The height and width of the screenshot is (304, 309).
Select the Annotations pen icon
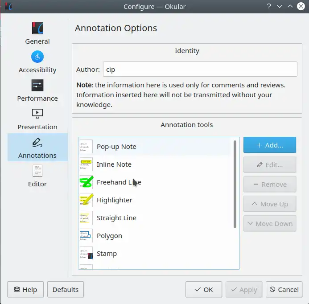[37, 142]
